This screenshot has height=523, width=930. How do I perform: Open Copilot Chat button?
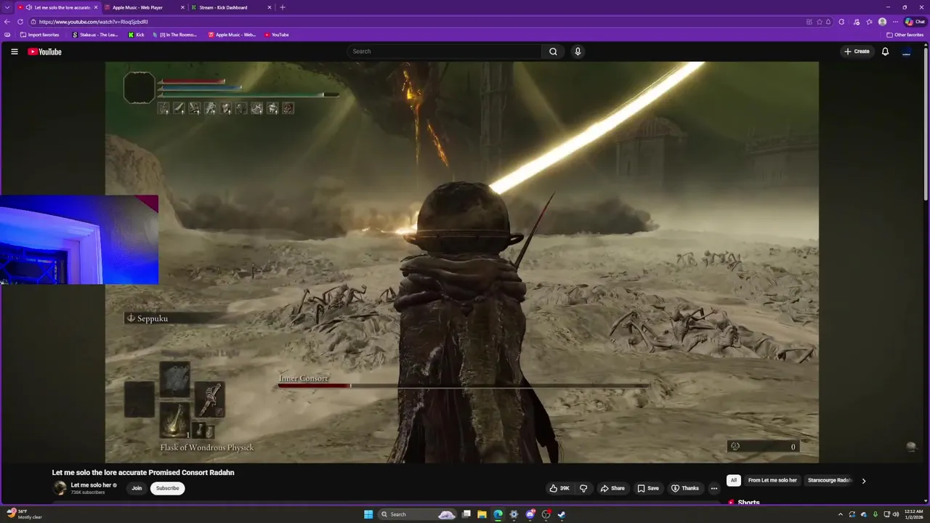(915, 22)
